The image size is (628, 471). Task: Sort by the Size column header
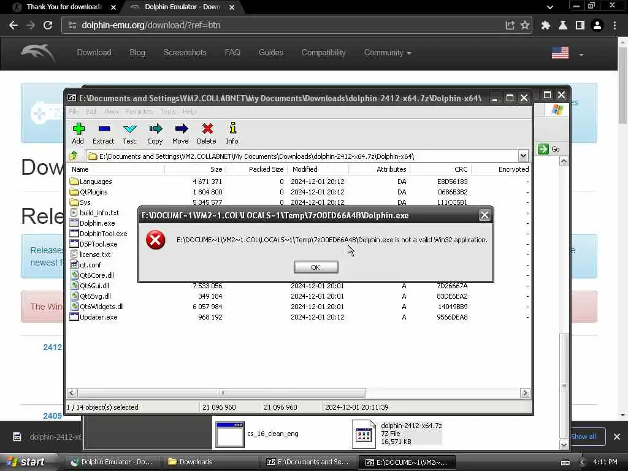195,169
